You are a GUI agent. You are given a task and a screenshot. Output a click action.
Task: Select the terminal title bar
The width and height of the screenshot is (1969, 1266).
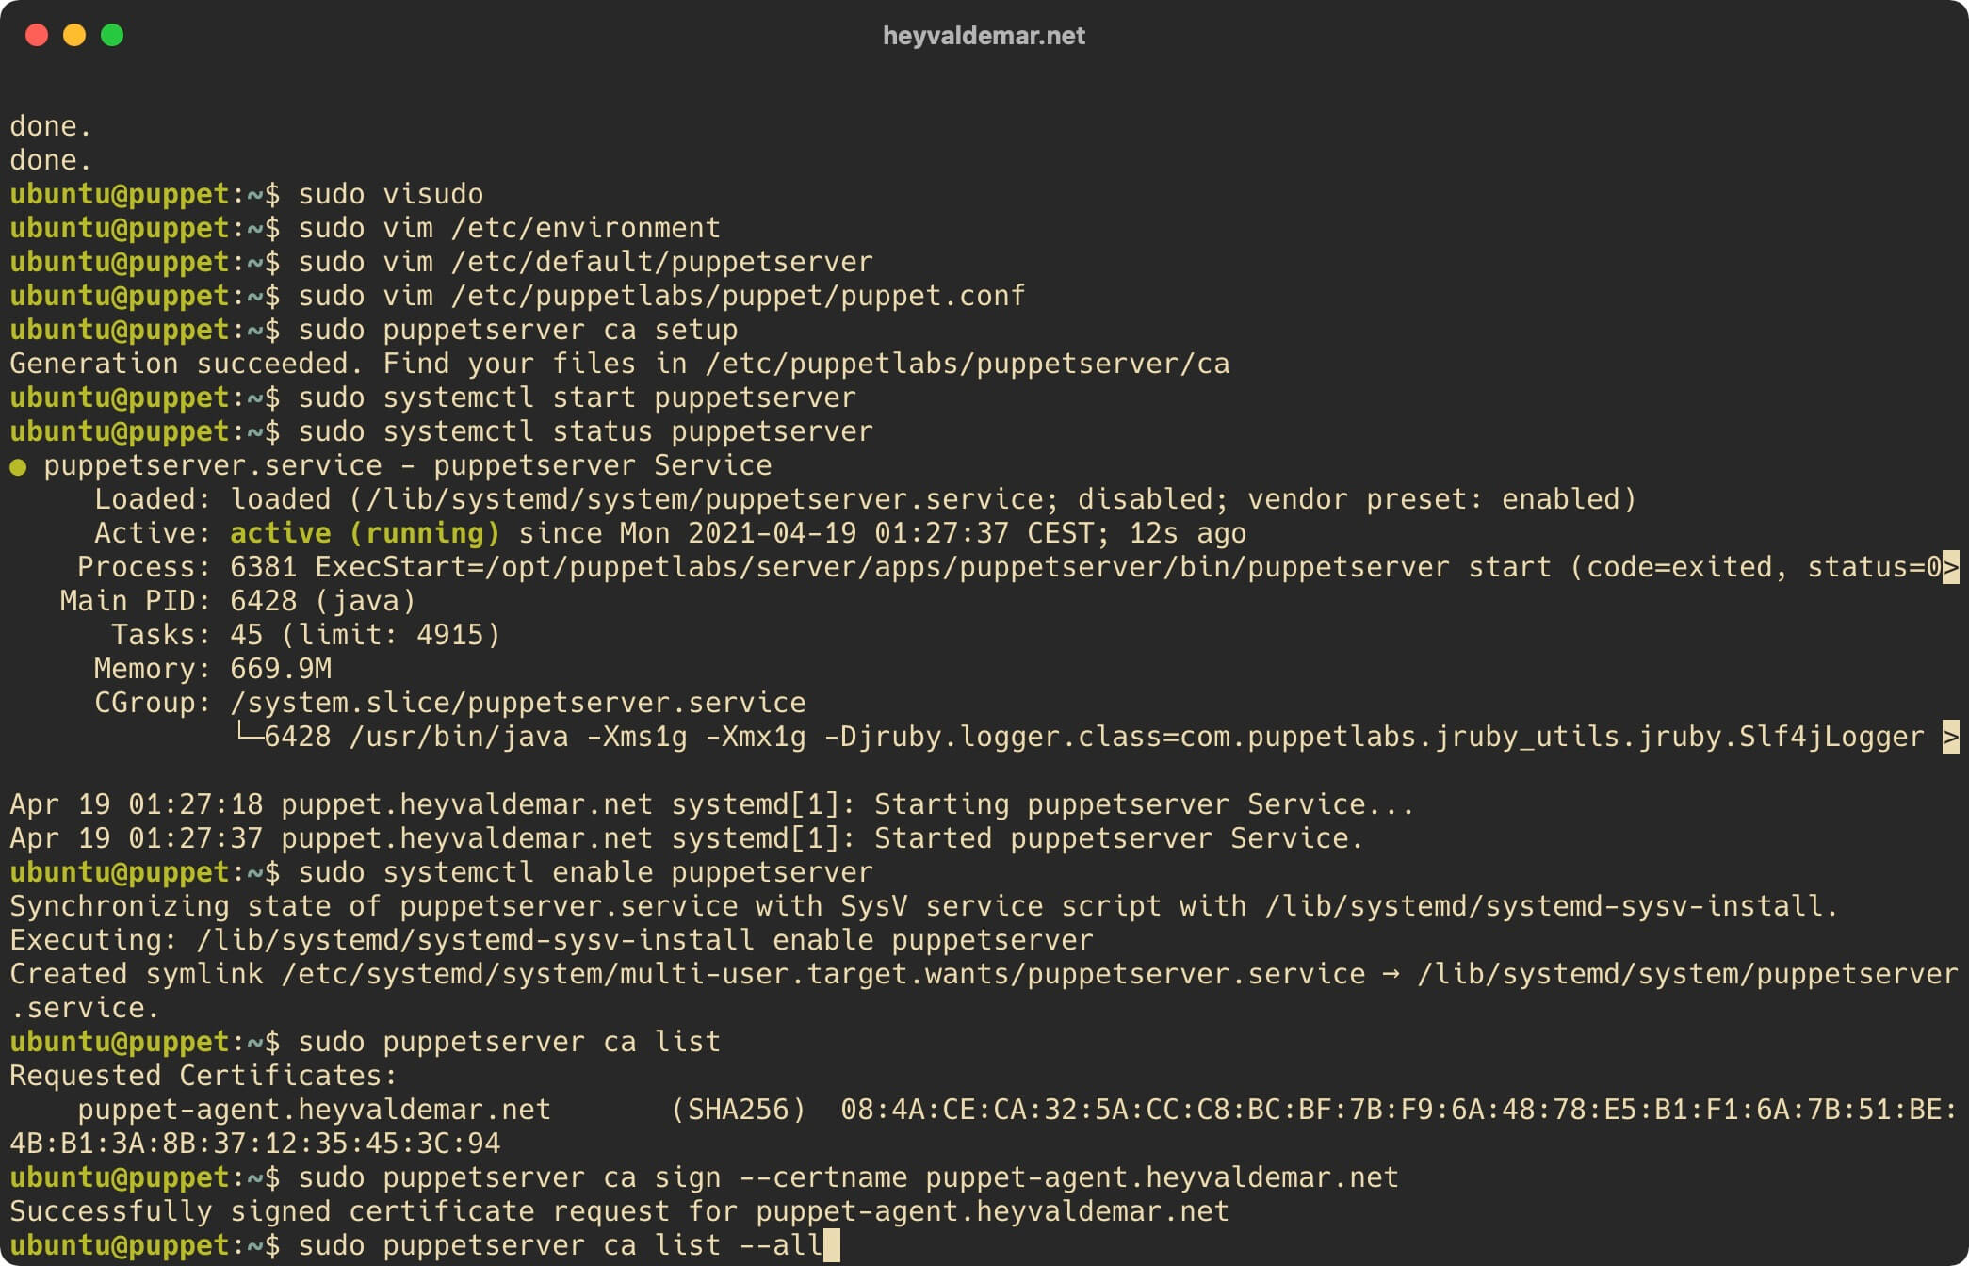[984, 35]
